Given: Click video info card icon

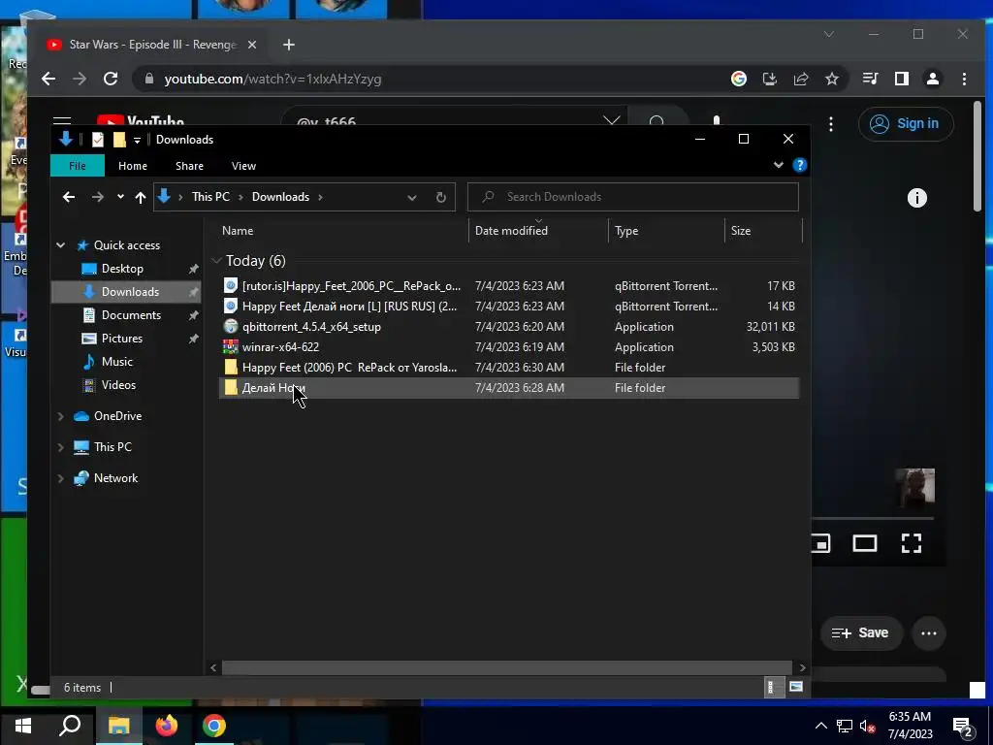Looking at the screenshot, I should (x=917, y=198).
